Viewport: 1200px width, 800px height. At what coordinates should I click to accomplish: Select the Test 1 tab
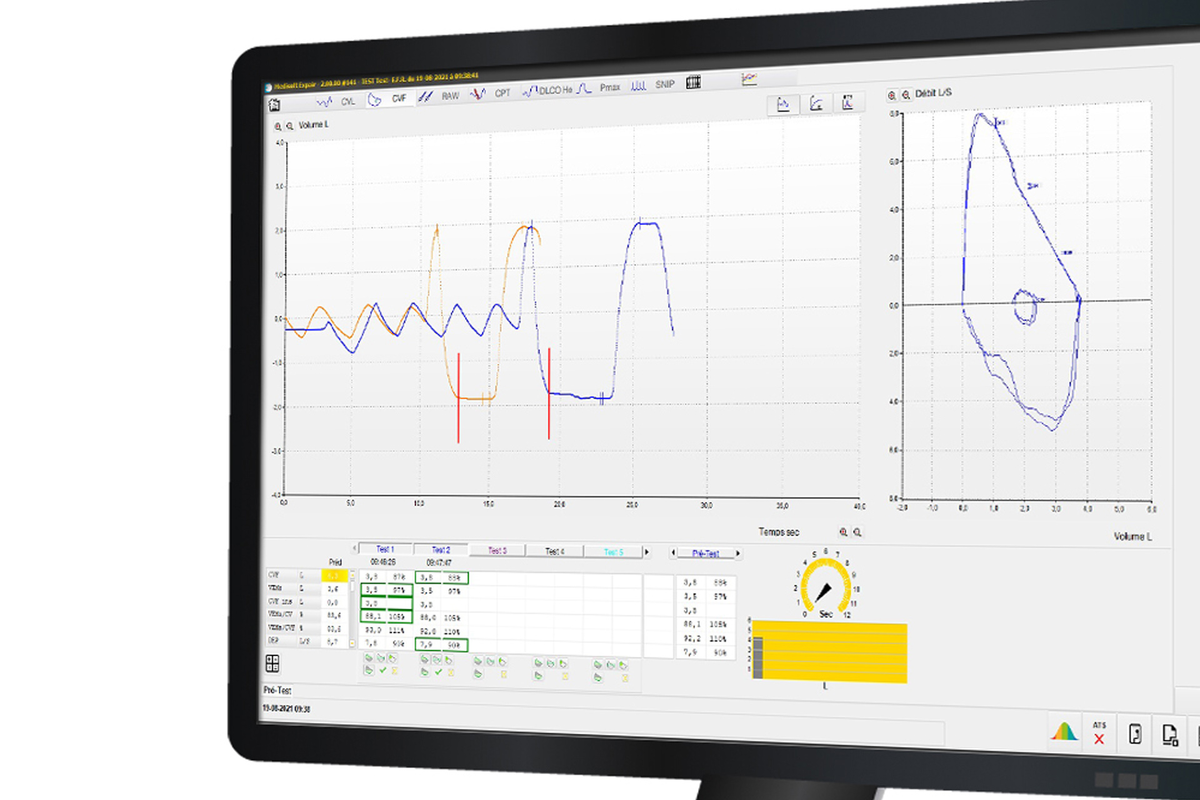click(385, 549)
